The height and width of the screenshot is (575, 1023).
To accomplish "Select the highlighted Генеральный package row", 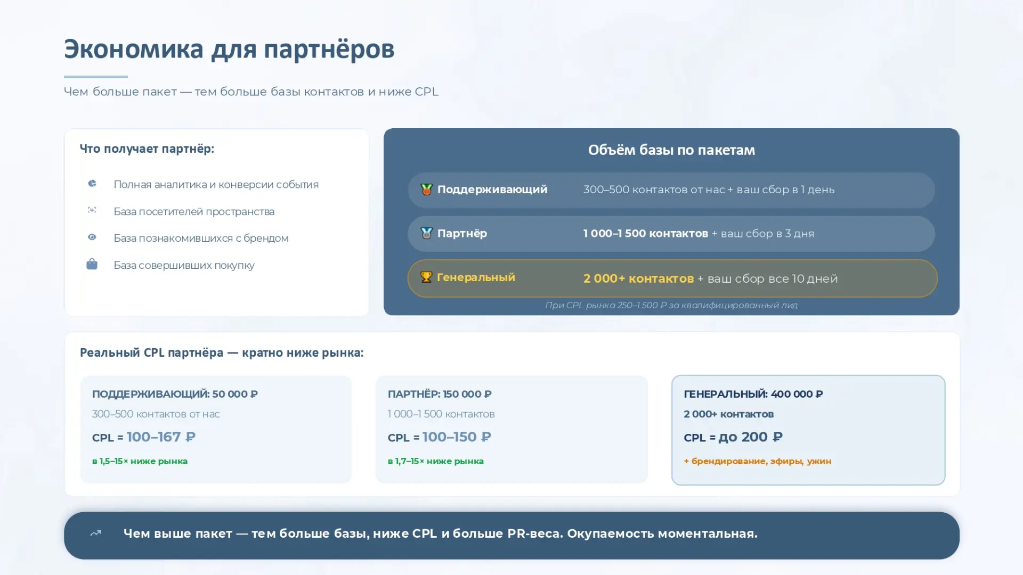I will [x=672, y=278].
